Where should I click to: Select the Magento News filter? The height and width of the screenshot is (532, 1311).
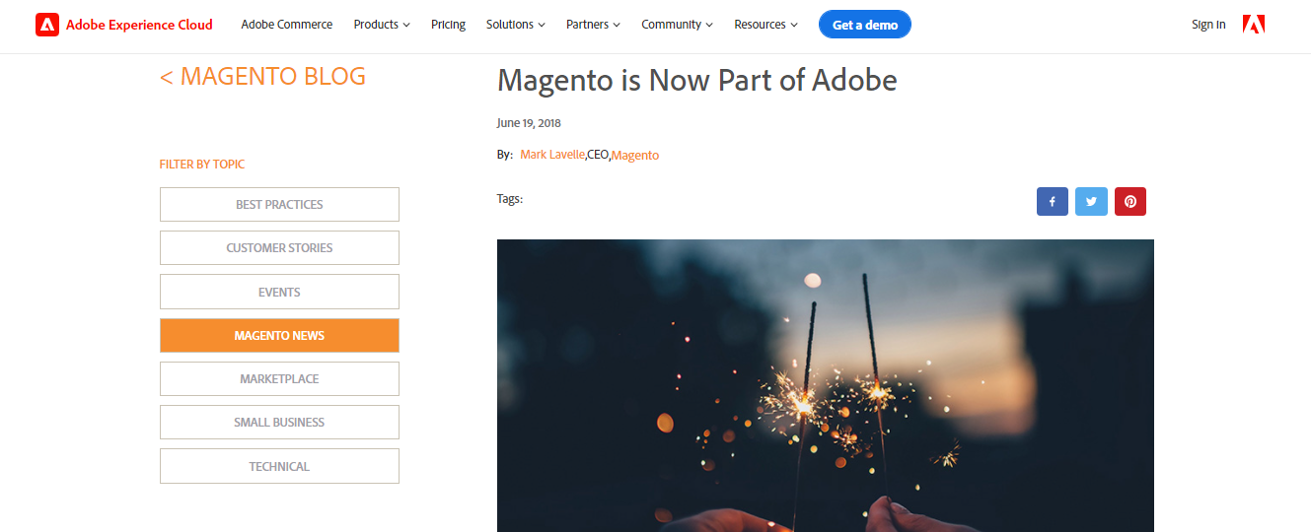279,335
